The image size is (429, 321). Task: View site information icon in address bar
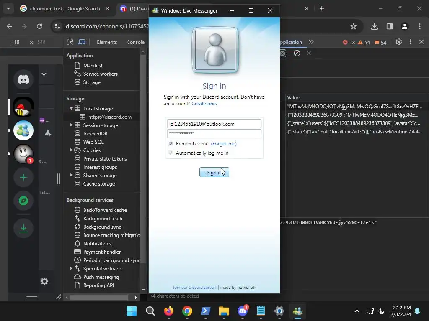[57, 26]
